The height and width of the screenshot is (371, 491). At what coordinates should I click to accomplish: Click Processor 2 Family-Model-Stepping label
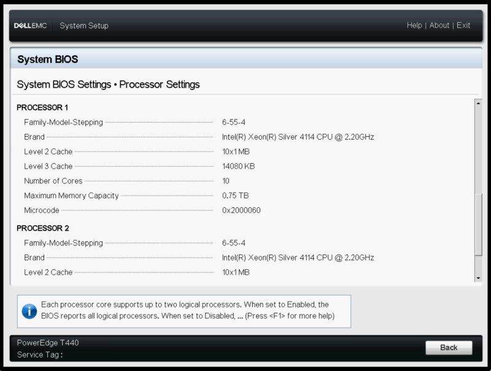click(63, 243)
